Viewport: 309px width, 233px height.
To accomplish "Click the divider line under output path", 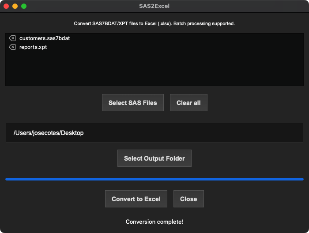I will point(154,143).
